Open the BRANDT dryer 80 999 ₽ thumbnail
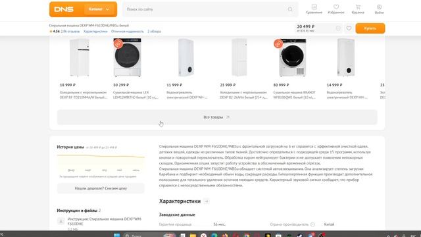This screenshot has height=237, width=421. point(293,57)
